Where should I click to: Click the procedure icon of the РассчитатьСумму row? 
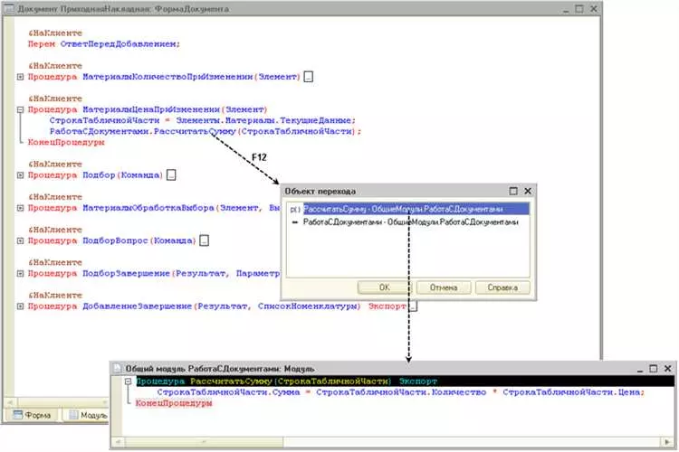295,210
